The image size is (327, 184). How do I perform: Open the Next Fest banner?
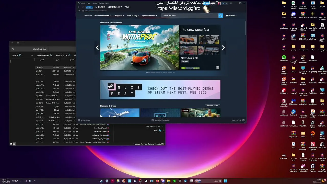pos(160,90)
